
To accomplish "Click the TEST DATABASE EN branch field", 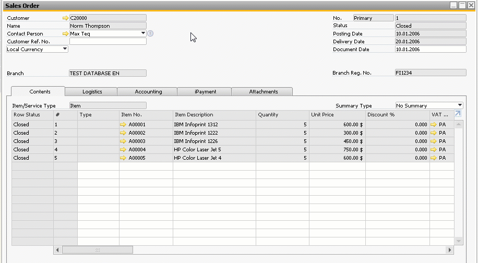I will 108,73.
